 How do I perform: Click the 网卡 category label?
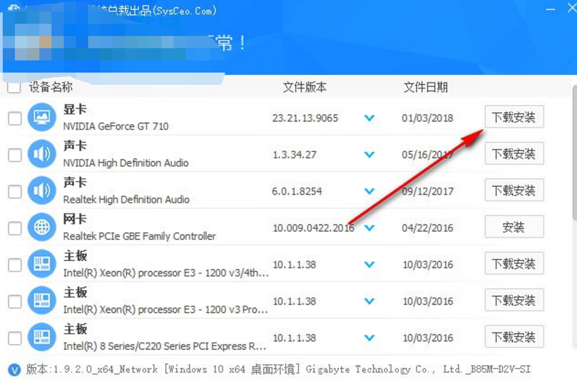pyautogui.click(x=75, y=219)
